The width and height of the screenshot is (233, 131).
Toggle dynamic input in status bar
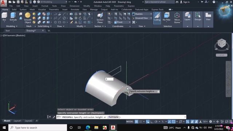coord(147,122)
